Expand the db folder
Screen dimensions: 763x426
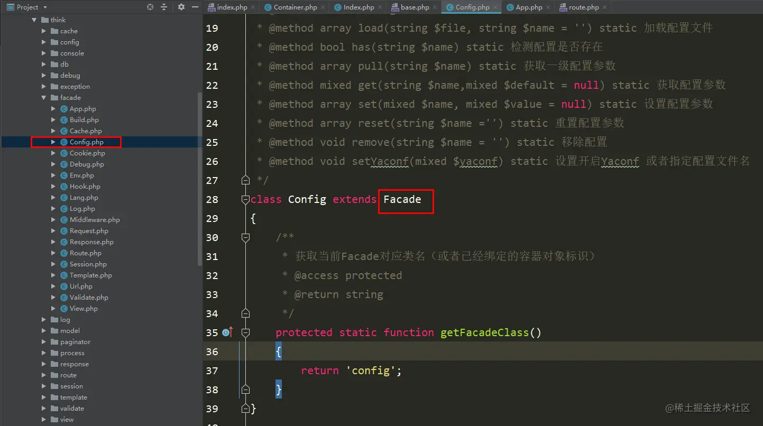click(44, 64)
